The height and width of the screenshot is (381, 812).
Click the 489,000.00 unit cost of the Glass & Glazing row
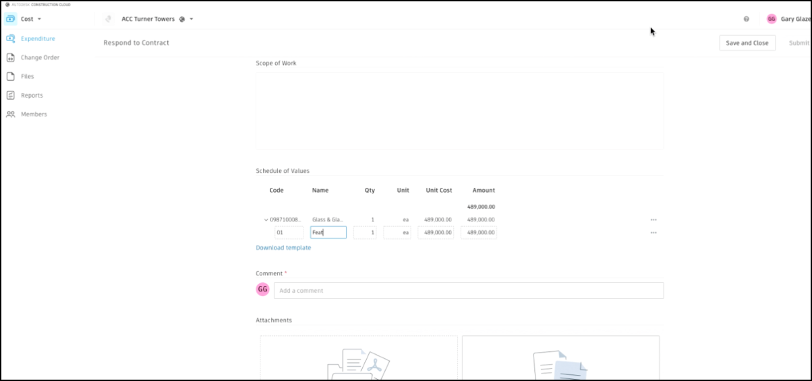click(438, 219)
